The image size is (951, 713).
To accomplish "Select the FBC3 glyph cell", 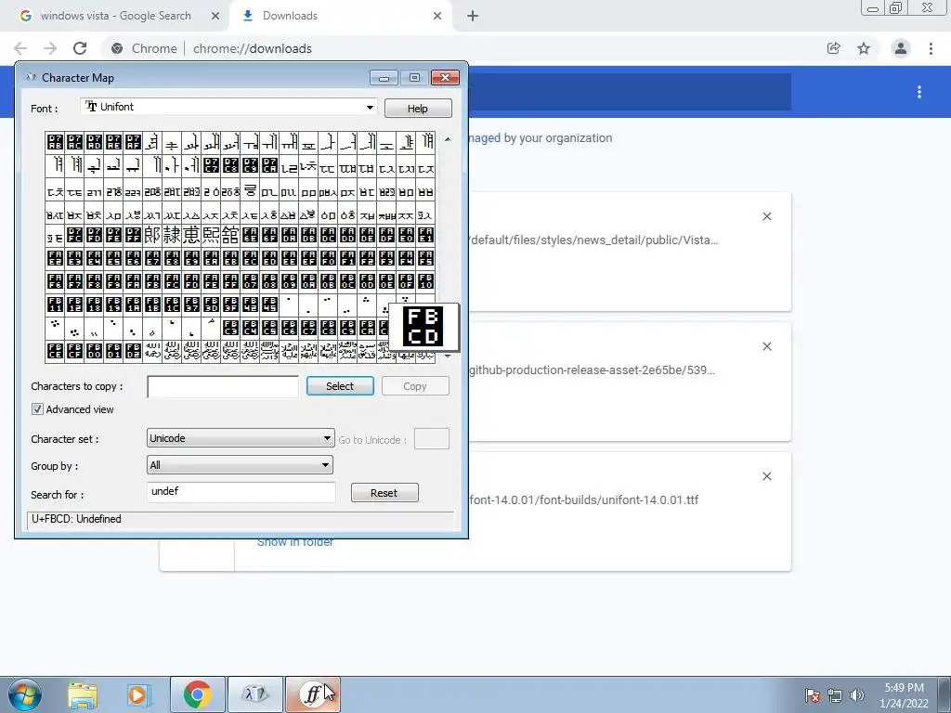I will pyautogui.click(x=230, y=328).
